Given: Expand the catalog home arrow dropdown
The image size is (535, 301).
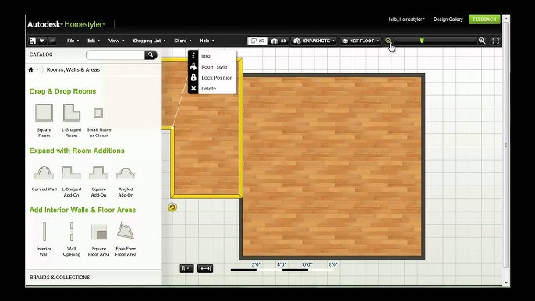Looking at the screenshot, I should coord(37,69).
